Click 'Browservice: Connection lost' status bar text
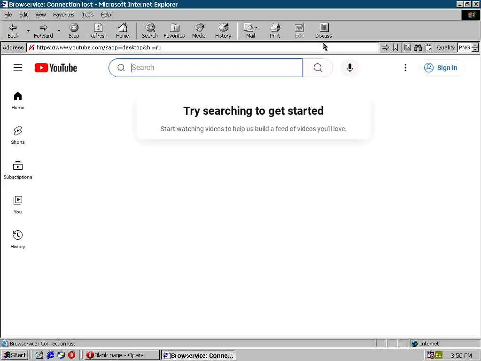The width and height of the screenshot is (481, 361). click(42, 344)
